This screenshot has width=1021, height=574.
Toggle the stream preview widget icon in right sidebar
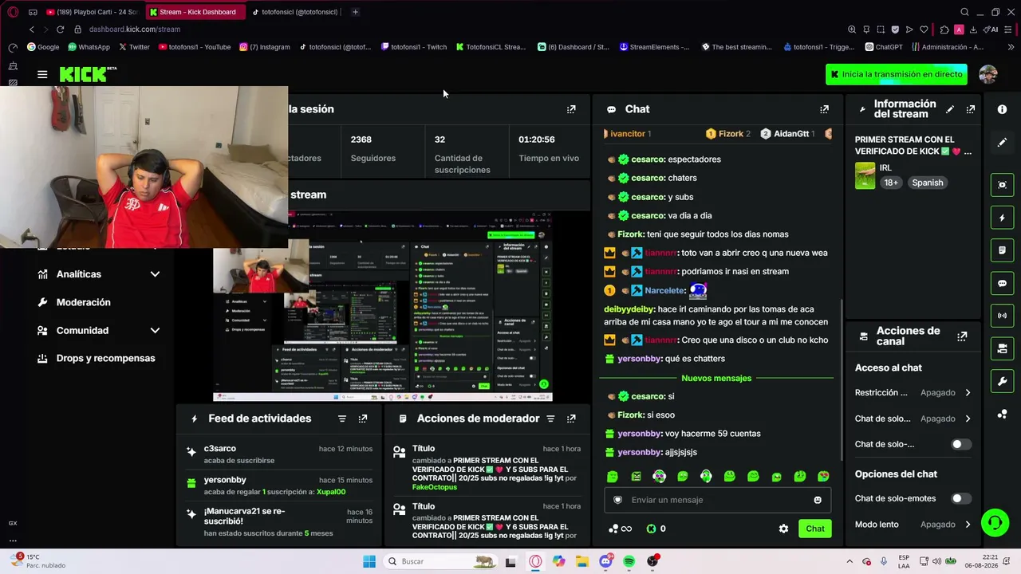pos(1003,185)
